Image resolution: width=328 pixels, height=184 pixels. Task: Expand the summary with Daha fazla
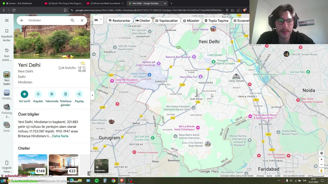pyautogui.click(x=60, y=136)
